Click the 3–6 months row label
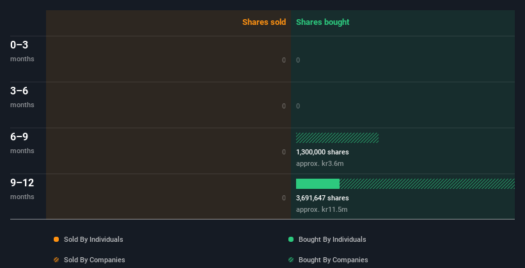 point(22,97)
